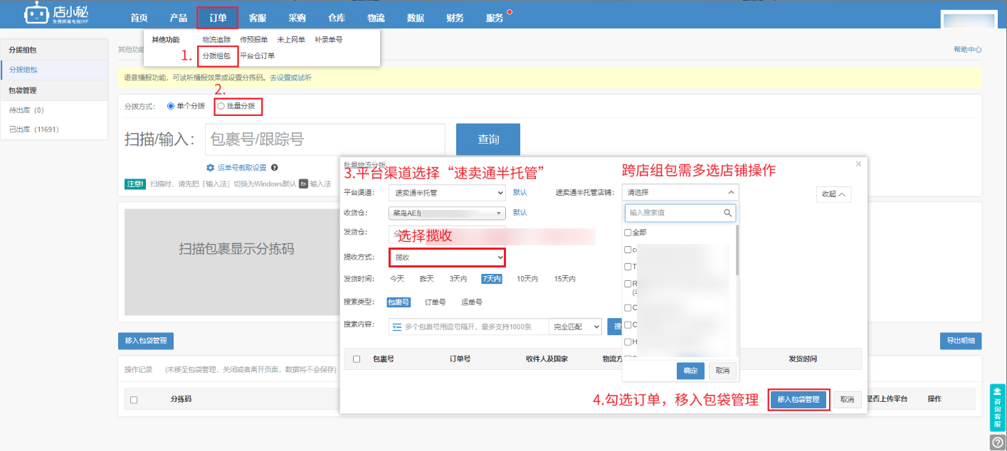Viewport: 1007px width, 451px height.
Task: Select the 批量分拨 radio button
Action: click(221, 106)
